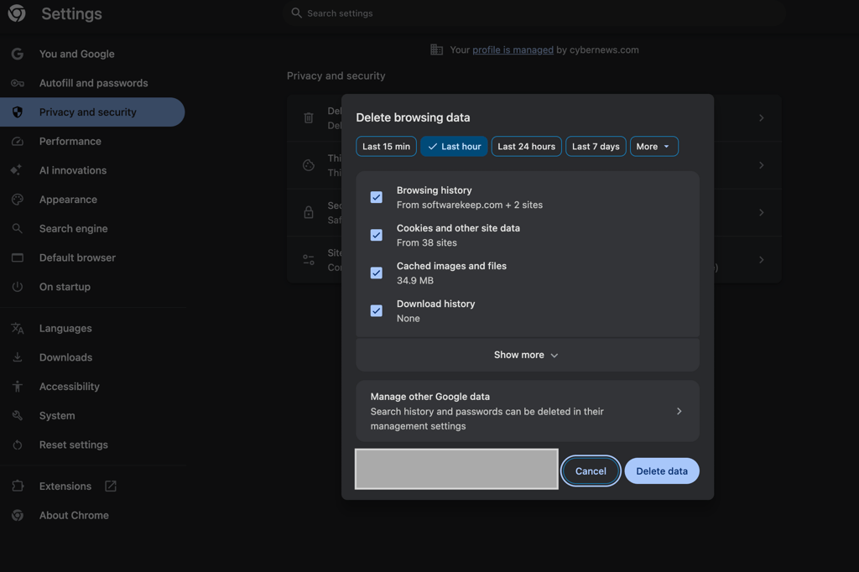Open the More time range dropdown
The height and width of the screenshot is (572, 859).
[x=654, y=146]
